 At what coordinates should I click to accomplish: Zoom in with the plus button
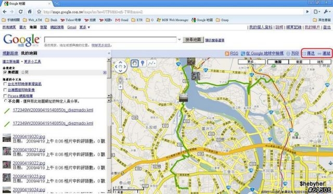[120, 87]
